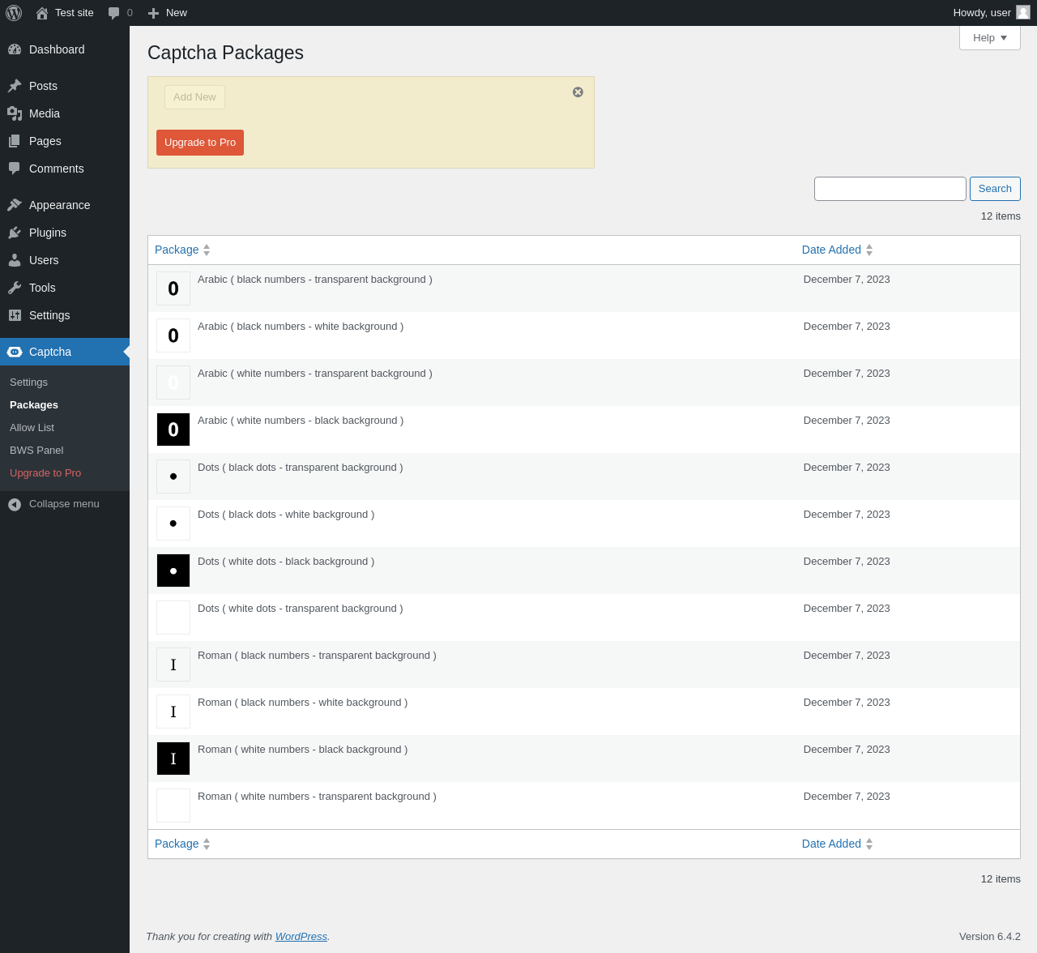The image size is (1037, 953).
Task: Click the comments bubble in admin bar
Action: tap(114, 13)
